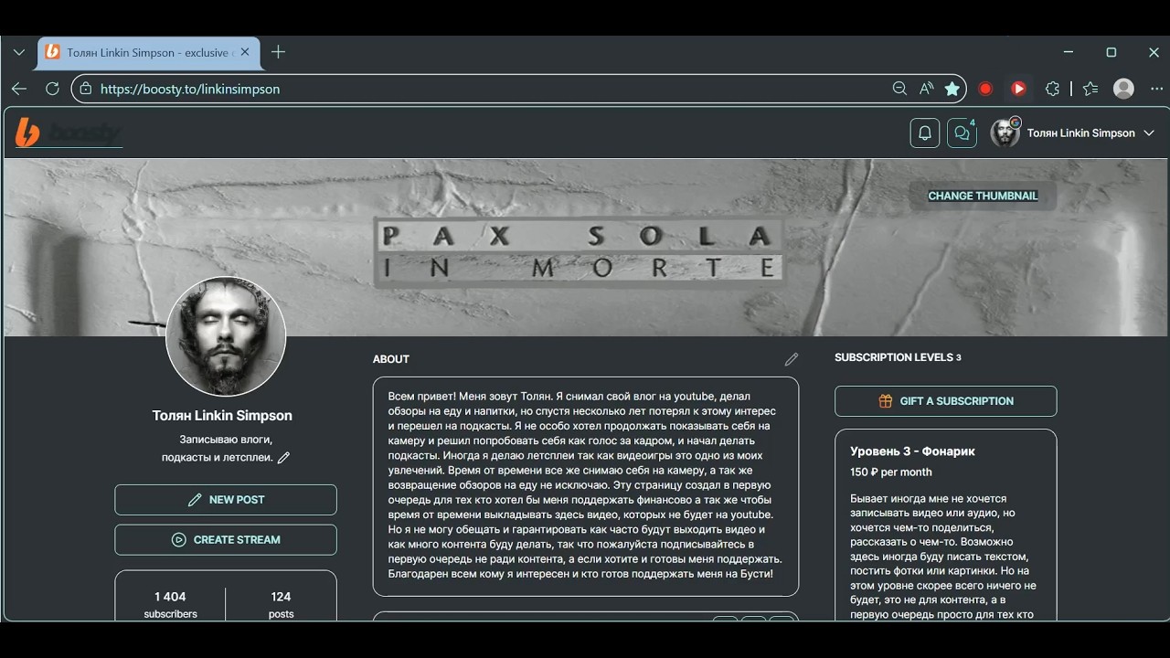
Task: Click the gift icon in GIFT A SUBSCRIPTION
Action: pyautogui.click(x=885, y=401)
